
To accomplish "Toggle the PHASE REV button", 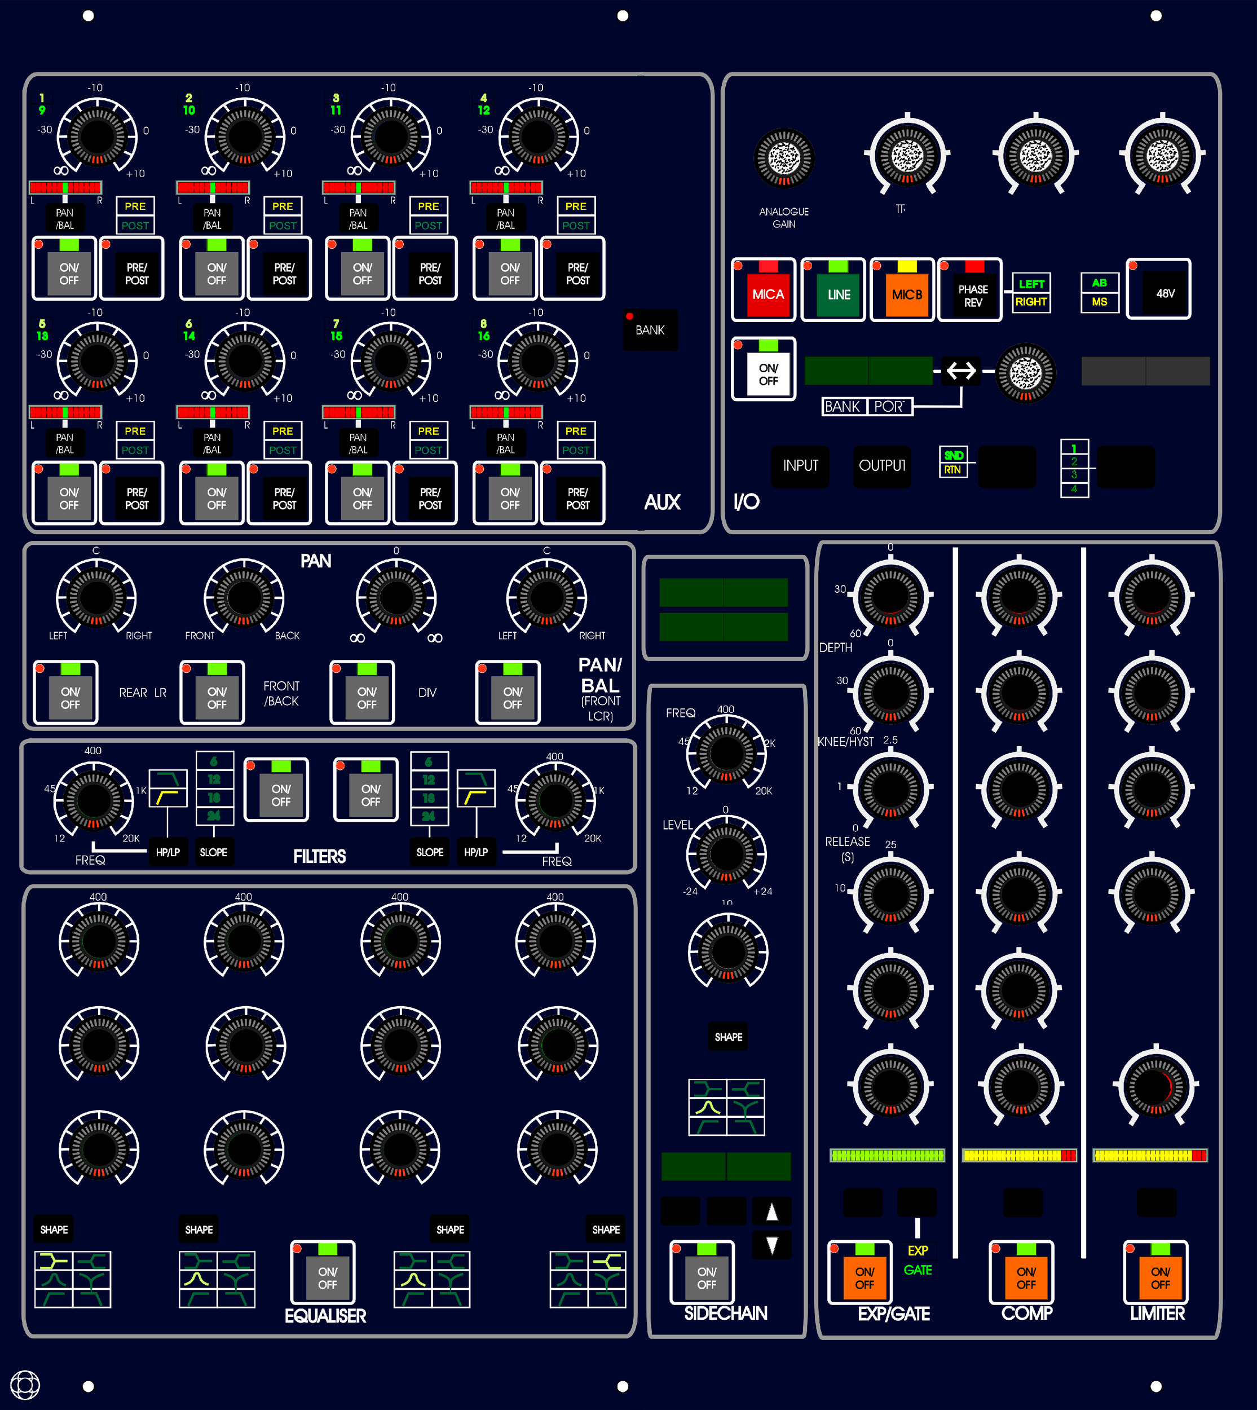I will tap(970, 290).
